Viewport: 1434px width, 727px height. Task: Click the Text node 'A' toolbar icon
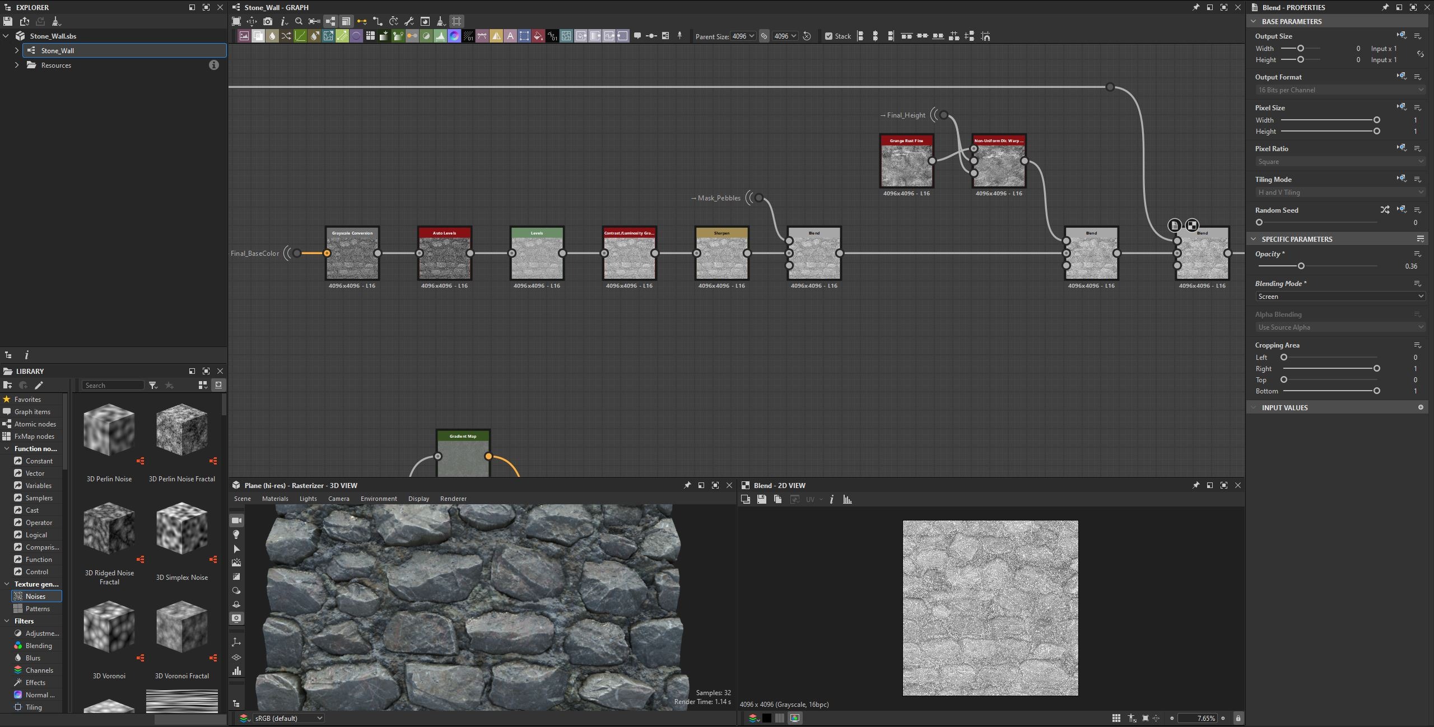(510, 36)
